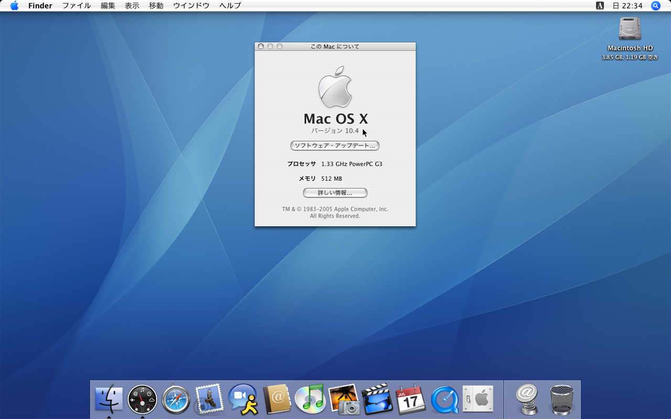Image resolution: width=671 pixels, height=419 pixels.
Task: Open the 移動 menu
Action: pyautogui.click(x=156, y=6)
